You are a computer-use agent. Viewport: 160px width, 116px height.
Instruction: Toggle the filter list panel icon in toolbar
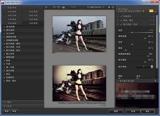click(x=46, y=7)
